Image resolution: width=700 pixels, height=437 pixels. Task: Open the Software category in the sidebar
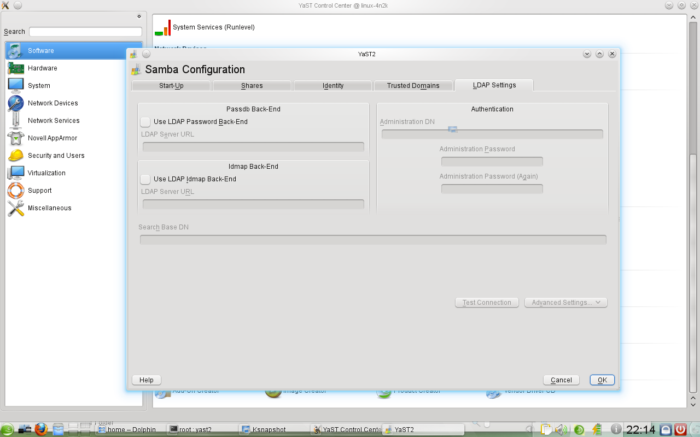click(x=74, y=51)
